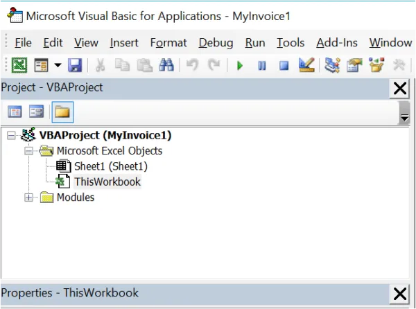Screen dimensions: 416x309
Task: Open Project Explorer from toolbar icon
Action: coord(333,66)
